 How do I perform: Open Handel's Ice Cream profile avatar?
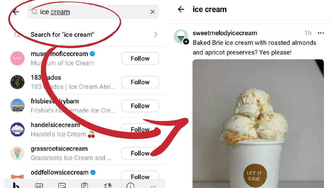click(x=18, y=130)
